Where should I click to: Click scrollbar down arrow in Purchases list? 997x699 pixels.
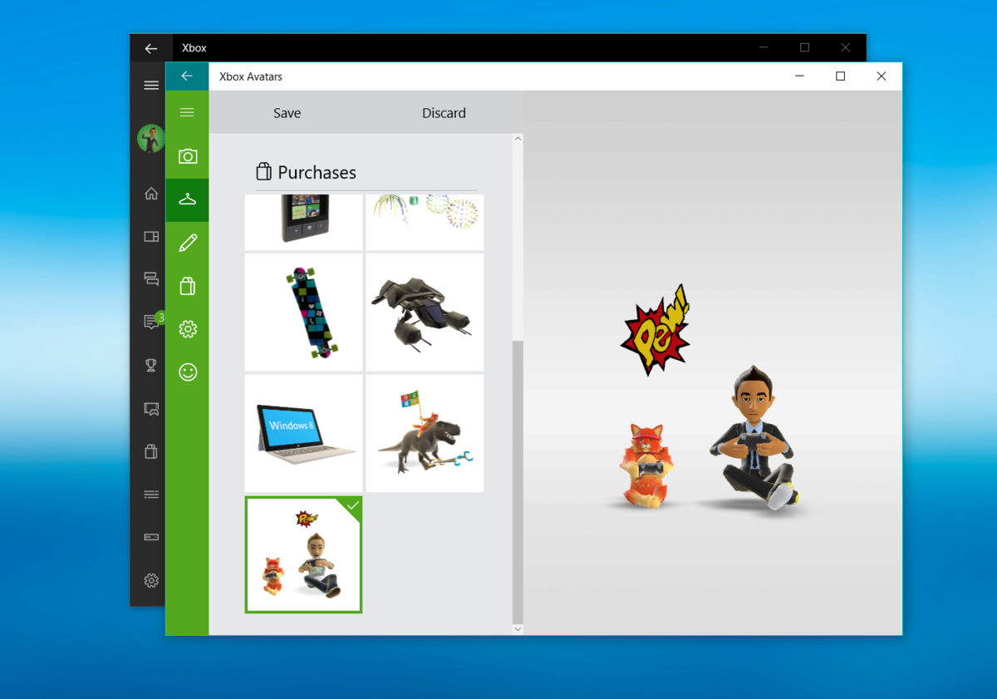[x=518, y=629]
